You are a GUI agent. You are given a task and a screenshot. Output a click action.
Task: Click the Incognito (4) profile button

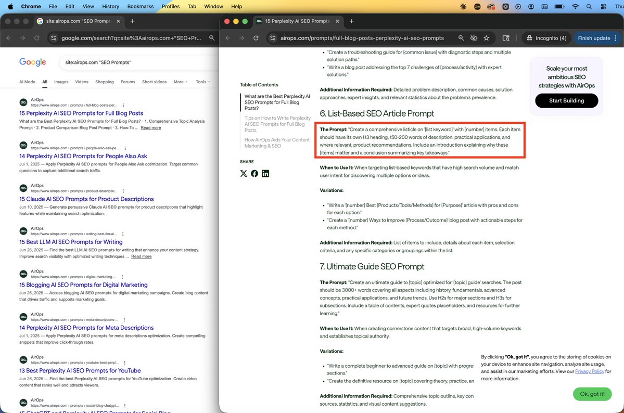pyautogui.click(x=546, y=38)
